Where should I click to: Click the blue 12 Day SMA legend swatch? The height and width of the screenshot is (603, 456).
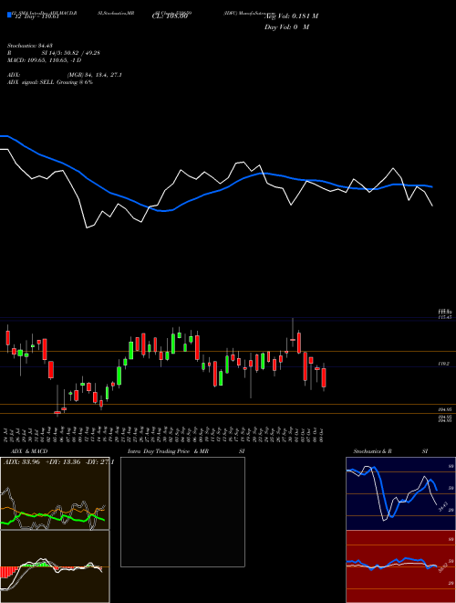(9, 15)
